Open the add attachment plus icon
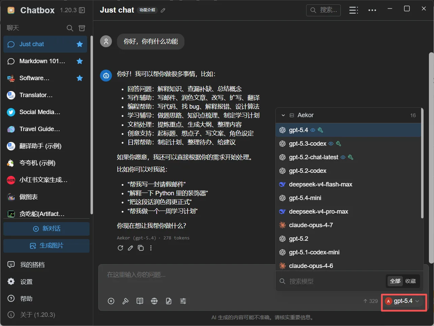 pos(111,301)
